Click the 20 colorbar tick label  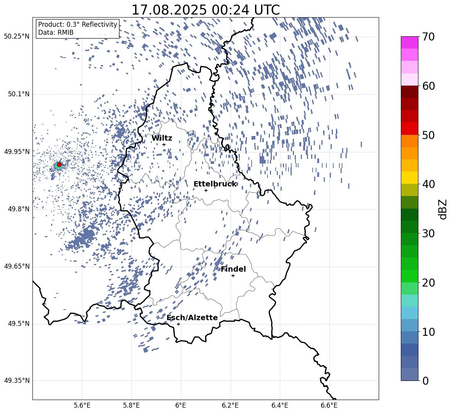428,283
